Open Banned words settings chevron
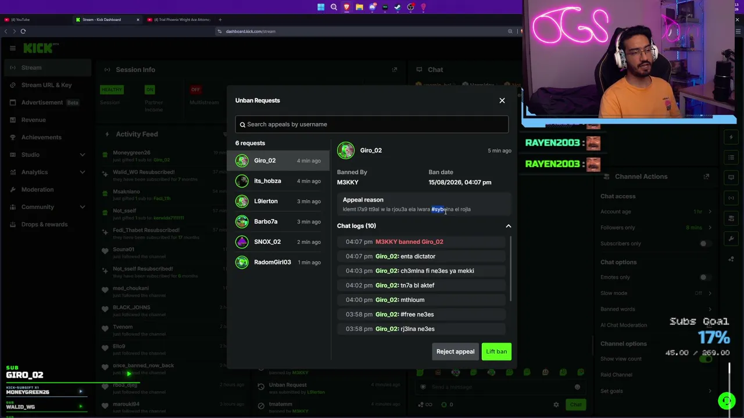744x418 pixels. tap(710, 309)
